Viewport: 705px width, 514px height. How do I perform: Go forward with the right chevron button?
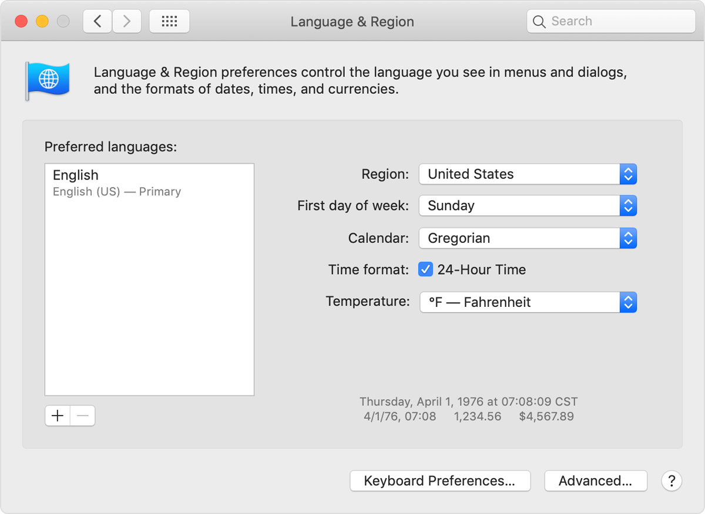pyautogui.click(x=126, y=22)
